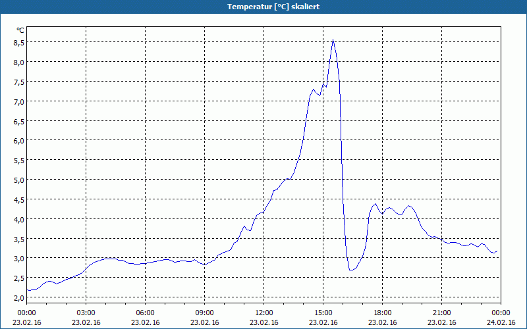The height and width of the screenshot is (329, 527).
Task: Select the 3,0 y-axis value
Action: point(18,259)
